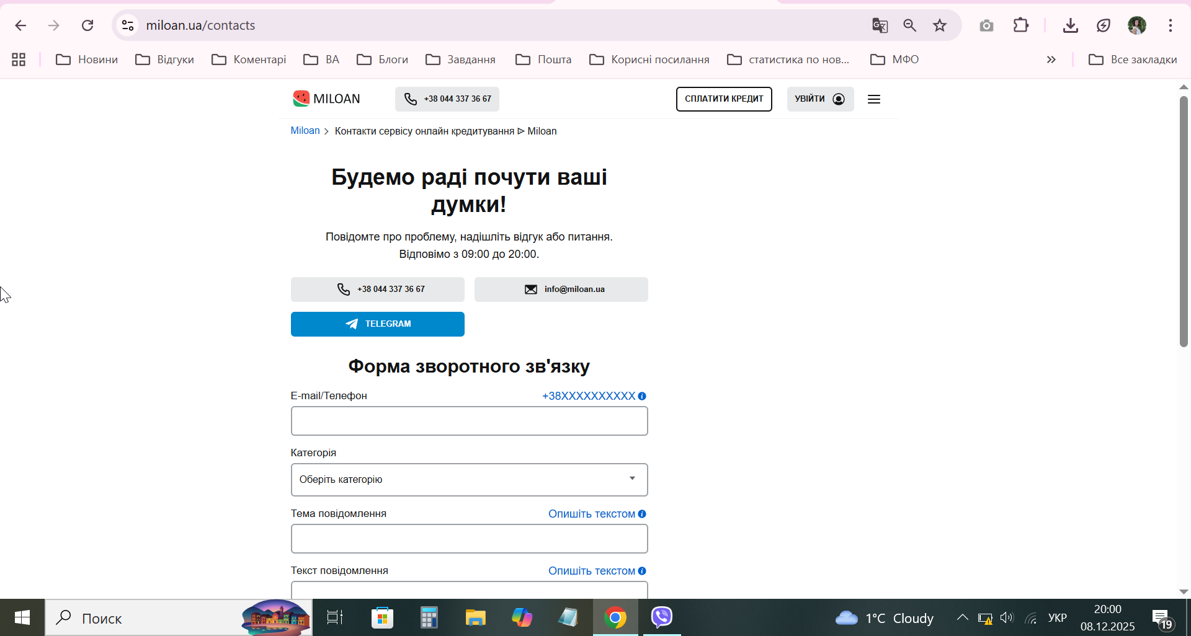Viewport: 1191px width, 636px height.
Task: Show the E-mail/Телефон format hint info icon
Action: (x=642, y=396)
